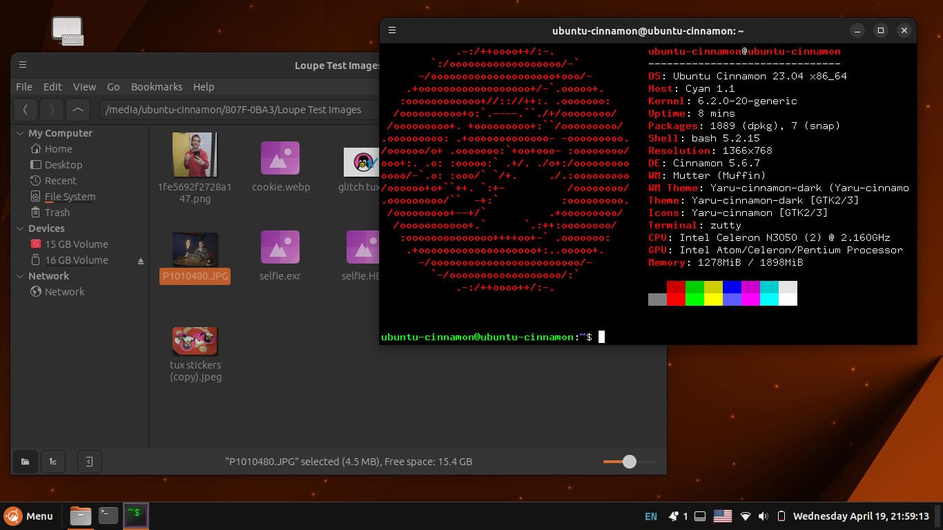
Task: Click the Menu launcher in the taskbar
Action: coord(30,516)
